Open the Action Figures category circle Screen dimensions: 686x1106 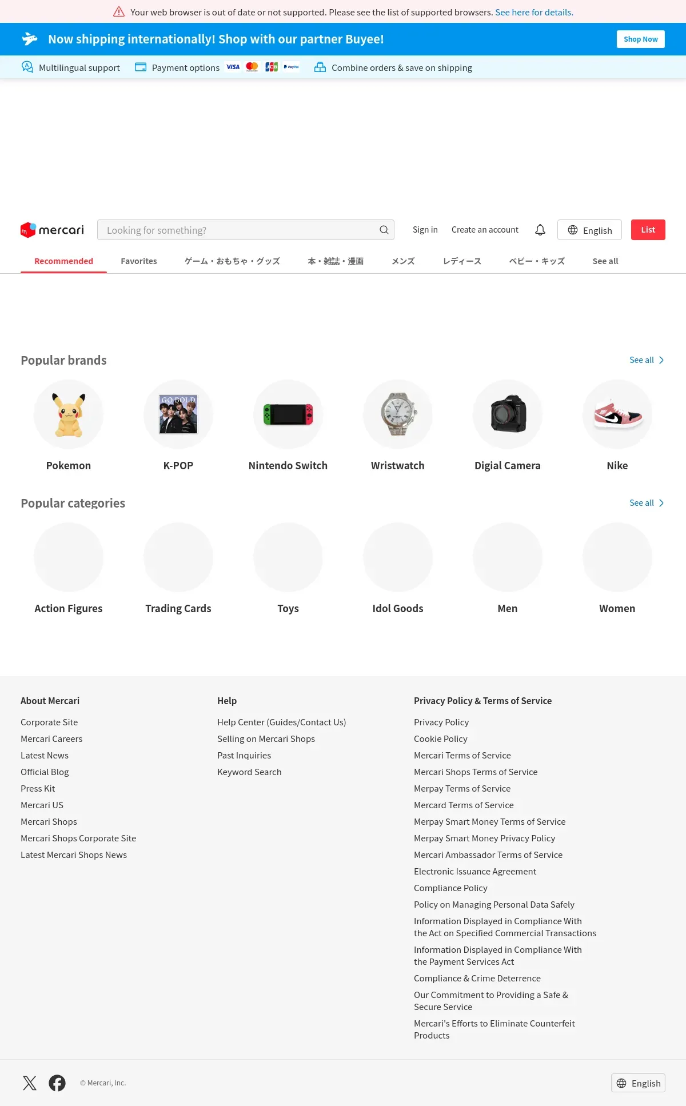tap(69, 557)
